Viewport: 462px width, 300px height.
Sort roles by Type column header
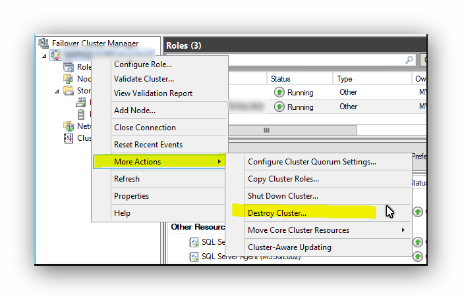point(372,79)
